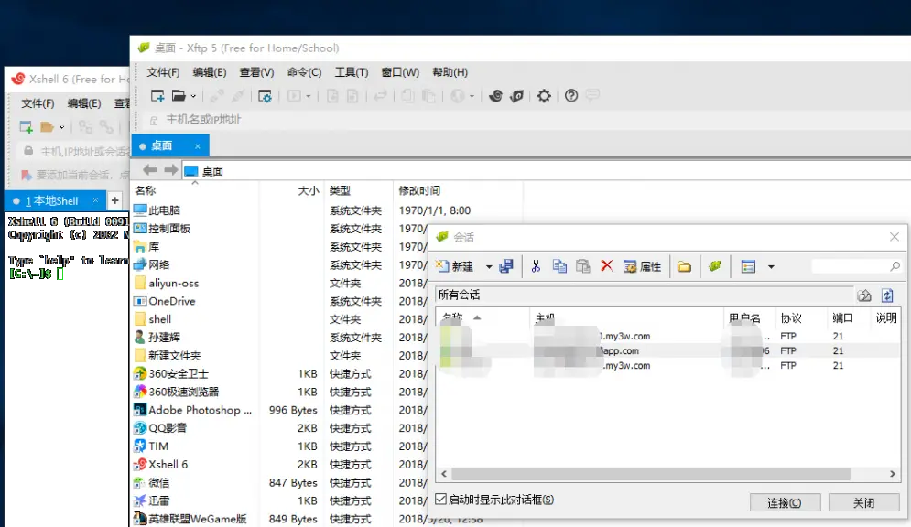Image resolution: width=911 pixels, height=527 pixels.
Task: Open 属性 properties in sessions dialog
Action: coord(643,266)
